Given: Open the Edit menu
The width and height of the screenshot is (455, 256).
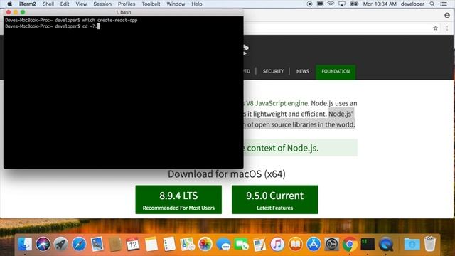Looking at the screenshot, I should (x=65, y=4).
